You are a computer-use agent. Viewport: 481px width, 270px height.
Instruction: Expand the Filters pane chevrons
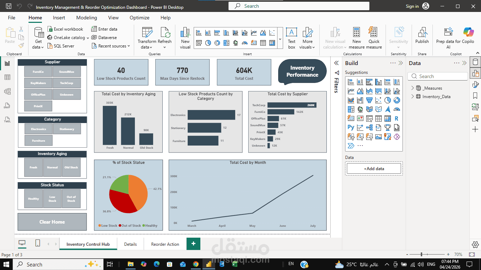click(336, 63)
